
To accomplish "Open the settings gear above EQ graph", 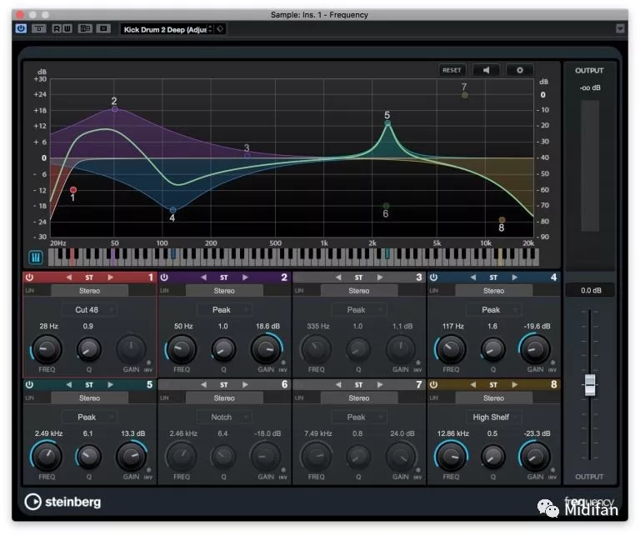I will (x=520, y=71).
